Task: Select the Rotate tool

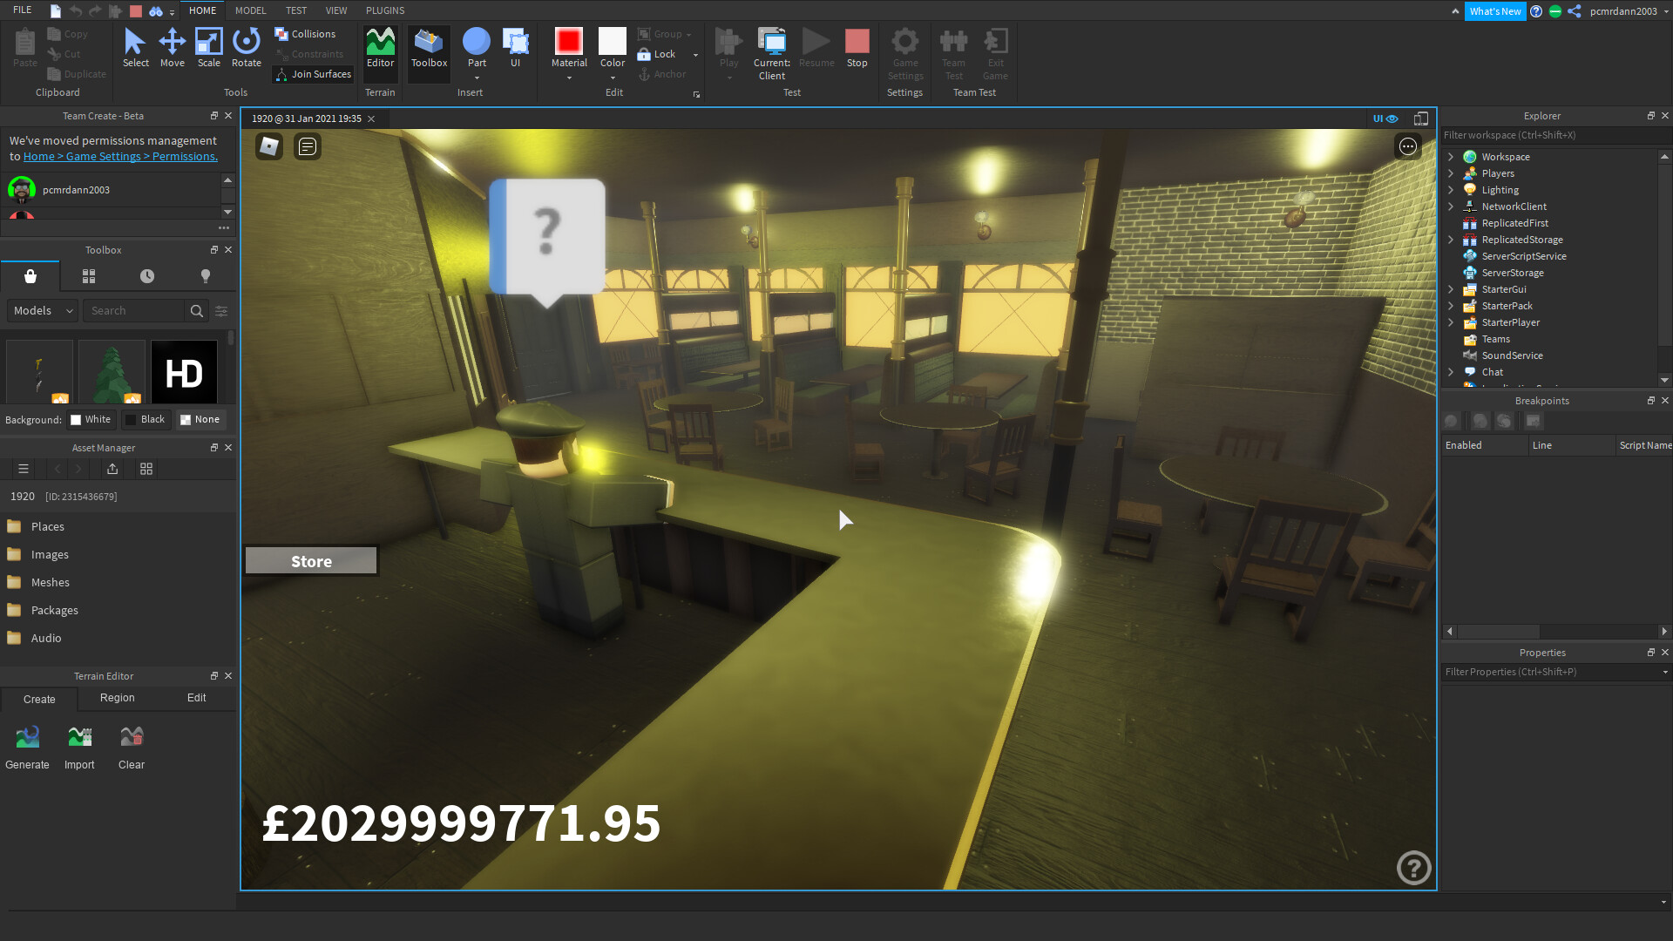Action: [246, 47]
